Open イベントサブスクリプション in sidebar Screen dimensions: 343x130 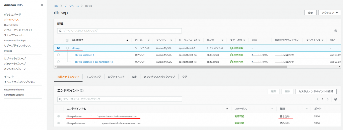[20, 82]
